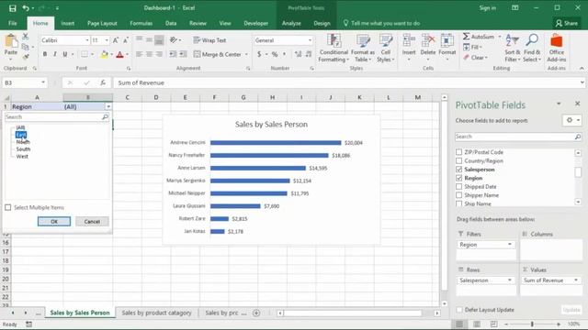The width and height of the screenshot is (588, 330).
Task: Click the Paste clipboard icon
Action: click(11, 41)
